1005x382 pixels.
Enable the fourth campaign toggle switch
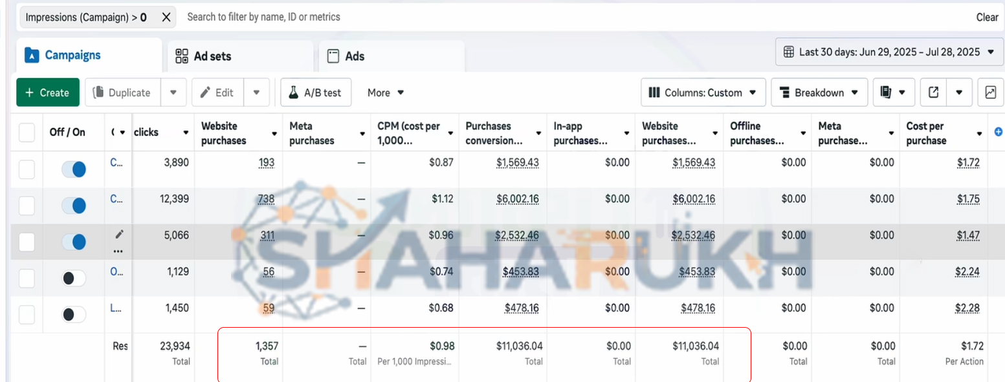point(74,279)
